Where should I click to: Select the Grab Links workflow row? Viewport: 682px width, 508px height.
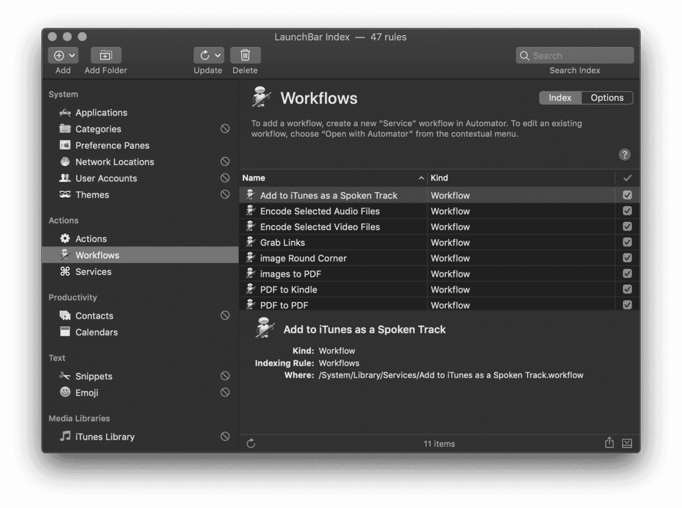(439, 243)
